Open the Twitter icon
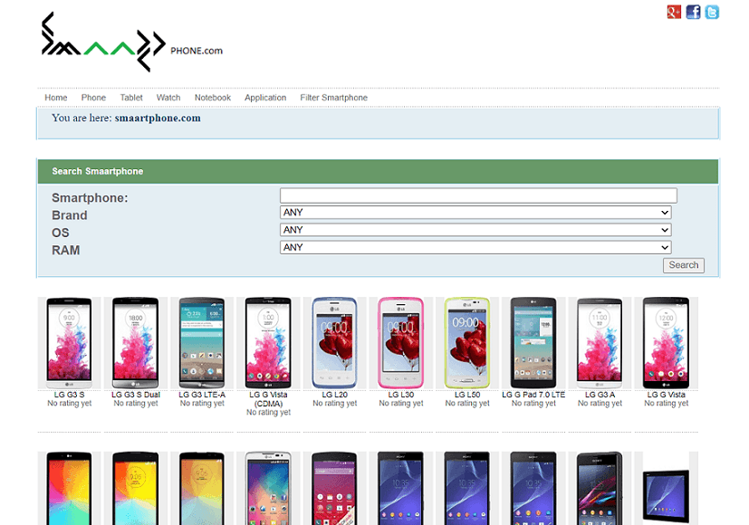 tap(711, 11)
